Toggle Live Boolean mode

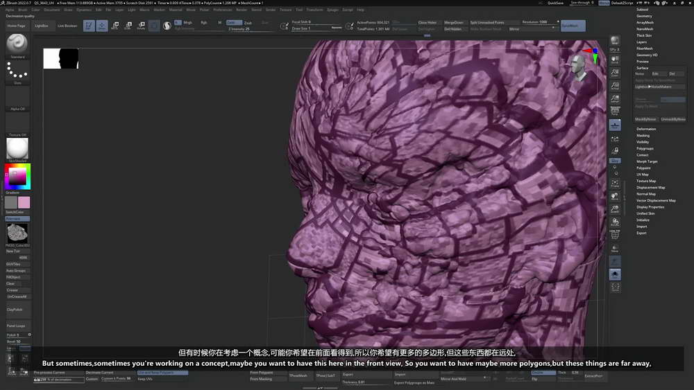click(67, 26)
